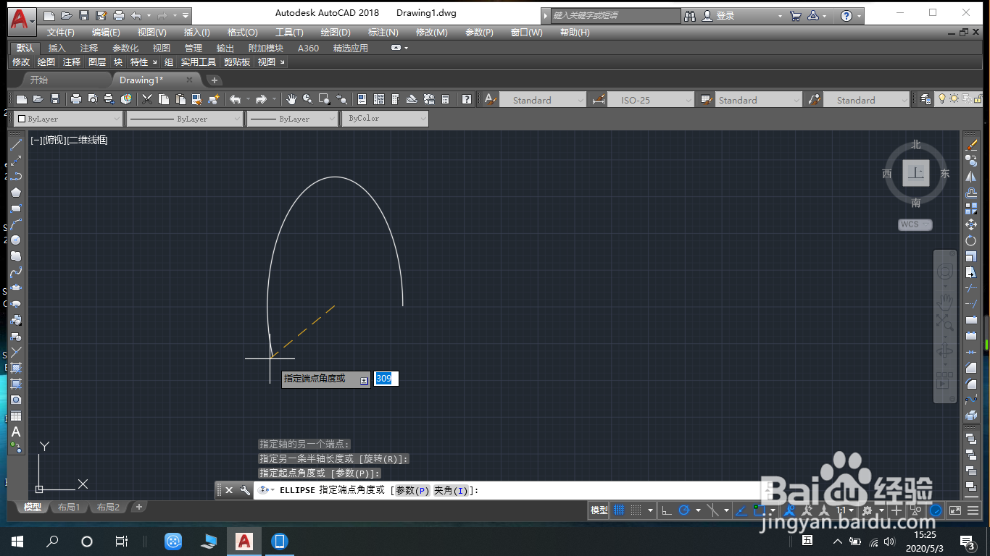The width and height of the screenshot is (990, 556).
Task: Toggle snap mode in status bar
Action: pos(636,510)
